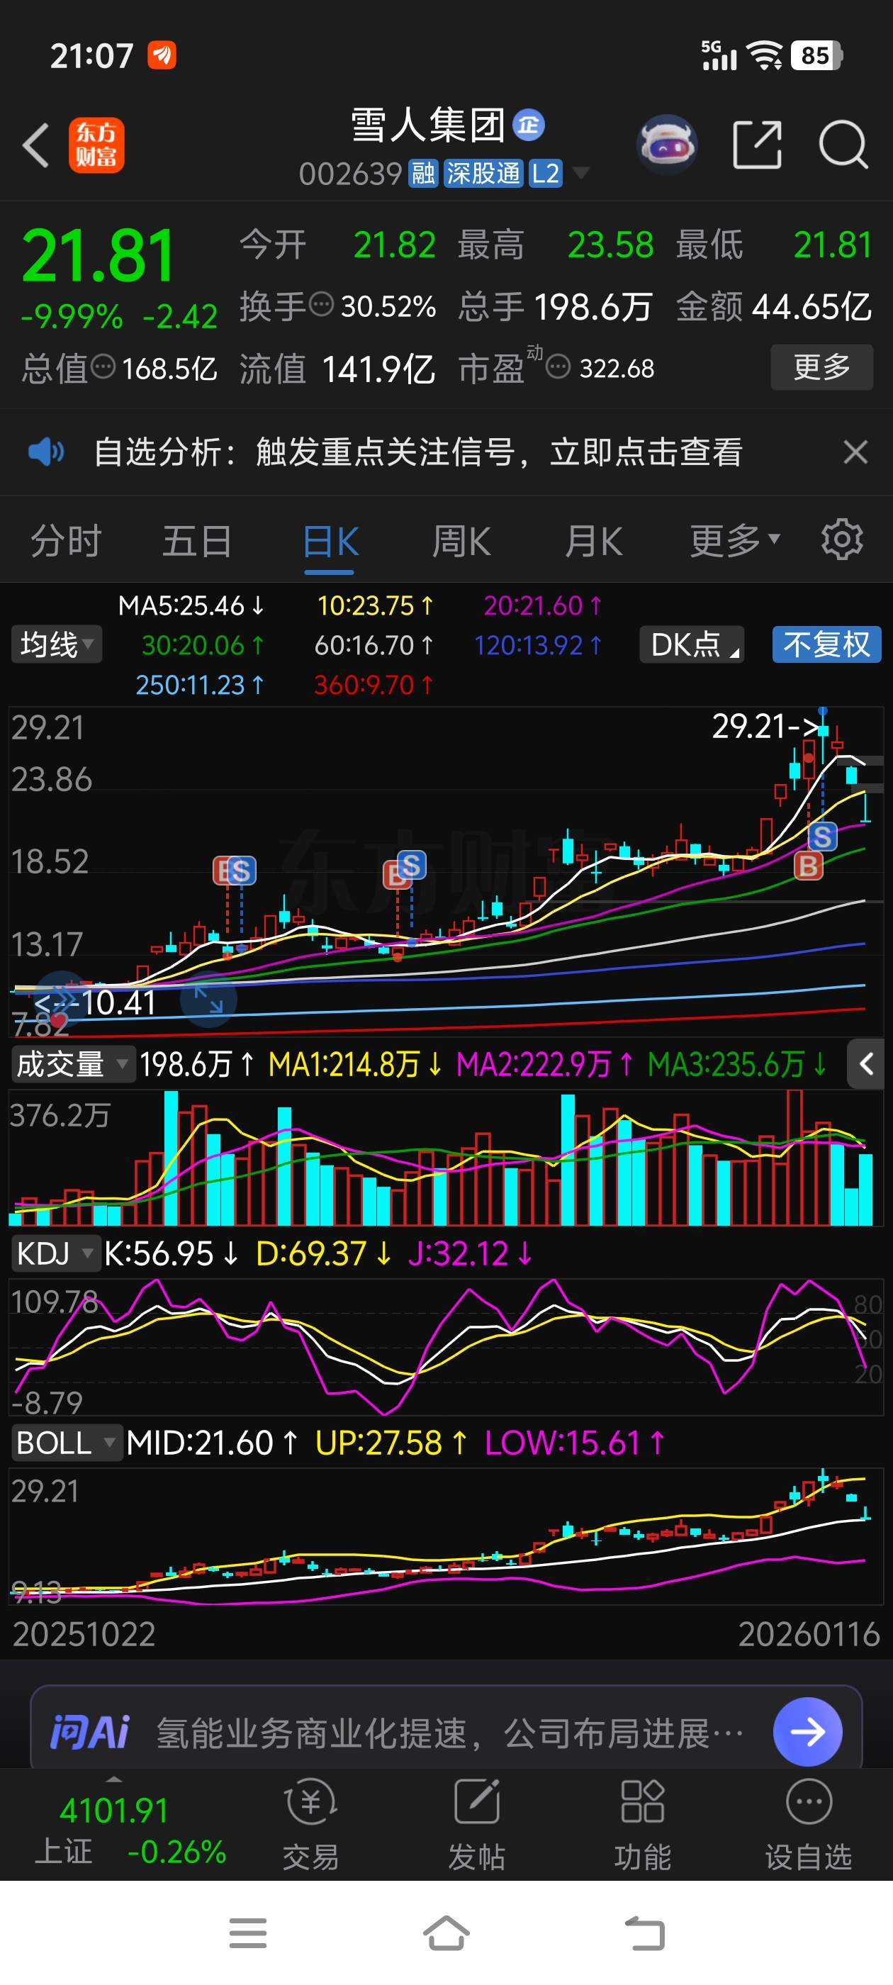Open the robot assistant avatar
This screenshot has width=893, height=1985.
click(x=667, y=144)
